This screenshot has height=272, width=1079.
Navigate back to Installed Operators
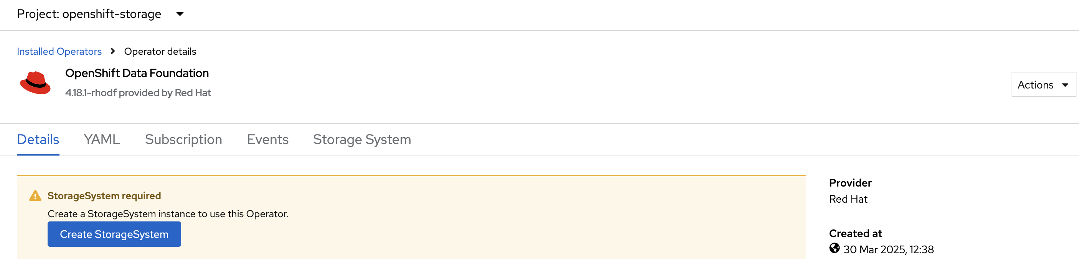tap(59, 51)
